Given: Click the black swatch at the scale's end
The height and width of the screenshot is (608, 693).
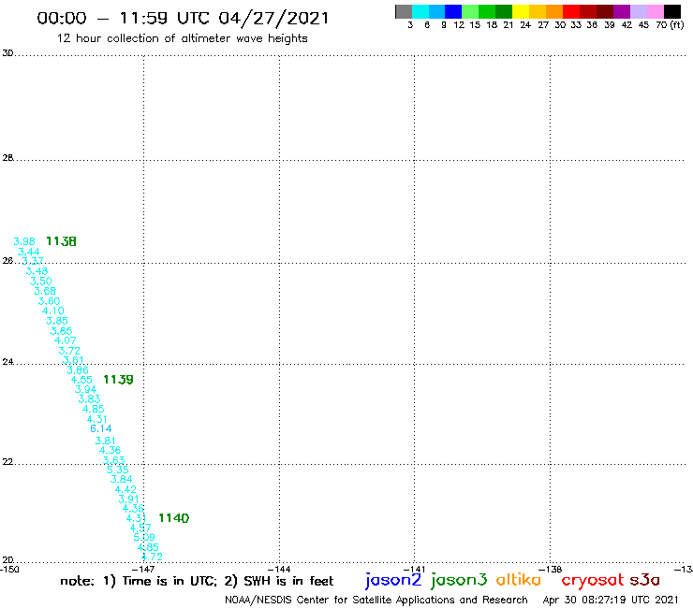Looking at the screenshot, I should point(672,11).
